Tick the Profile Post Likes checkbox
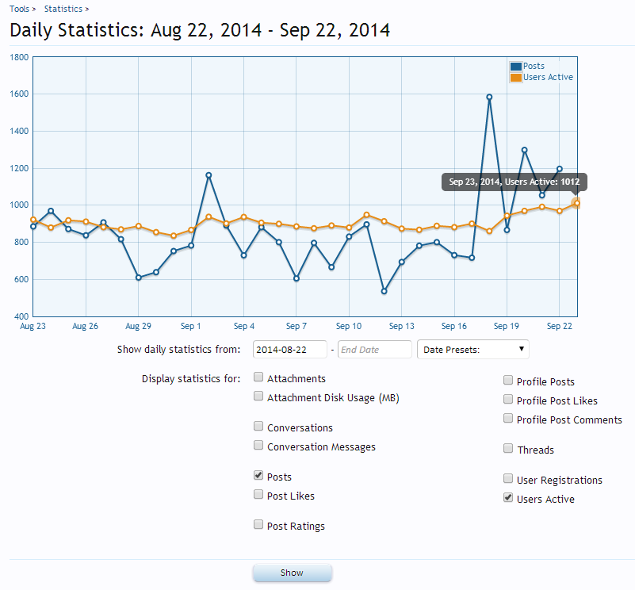The image size is (635, 590). 508,399
